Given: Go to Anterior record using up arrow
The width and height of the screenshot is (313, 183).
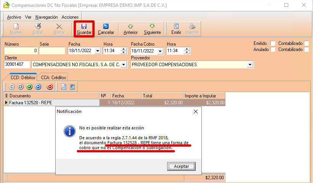Looking at the screenshot, I should 130,26.
